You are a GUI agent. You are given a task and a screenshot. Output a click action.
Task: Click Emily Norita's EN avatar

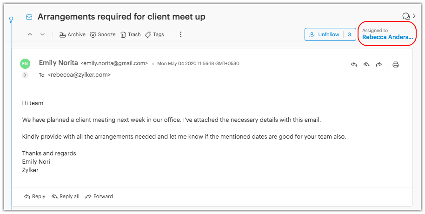(x=25, y=64)
